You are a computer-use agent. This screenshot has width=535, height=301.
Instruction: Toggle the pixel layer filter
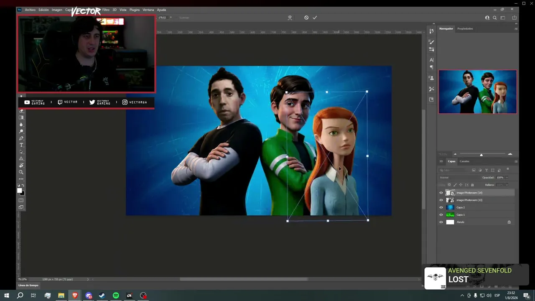pyautogui.click(x=474, y=170)
